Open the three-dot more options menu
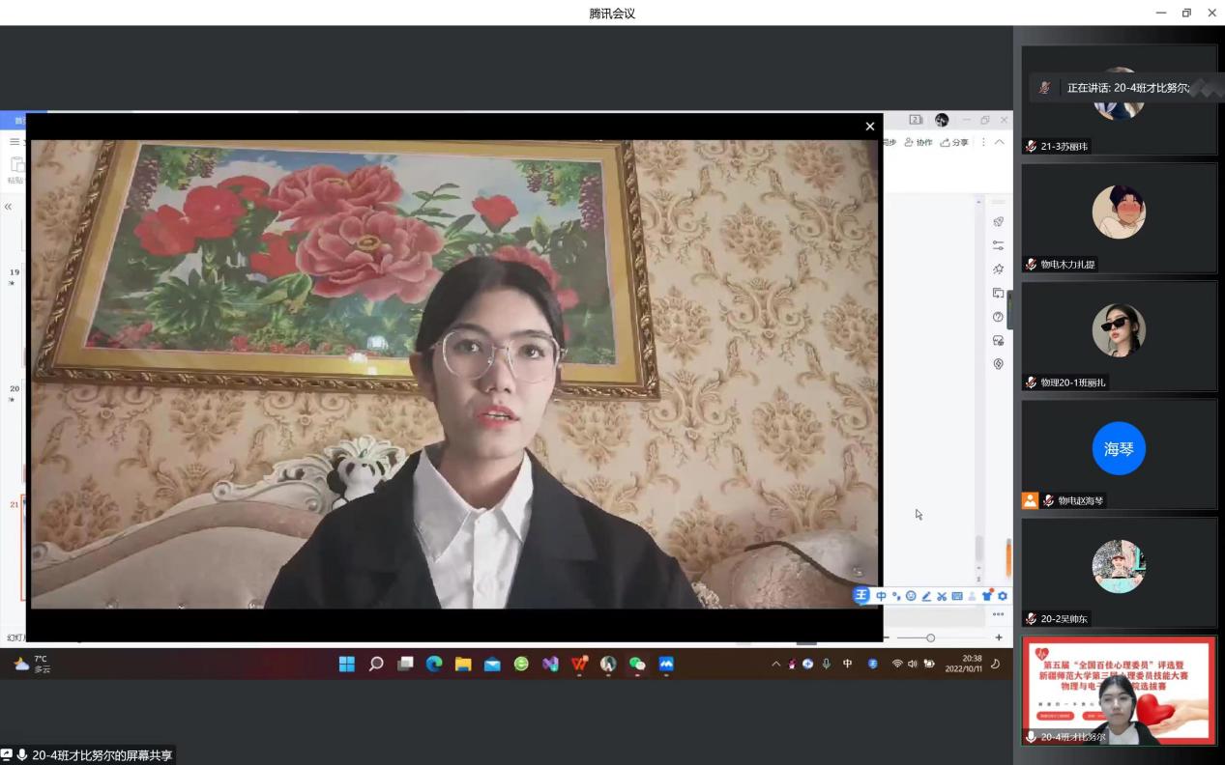 983,143
